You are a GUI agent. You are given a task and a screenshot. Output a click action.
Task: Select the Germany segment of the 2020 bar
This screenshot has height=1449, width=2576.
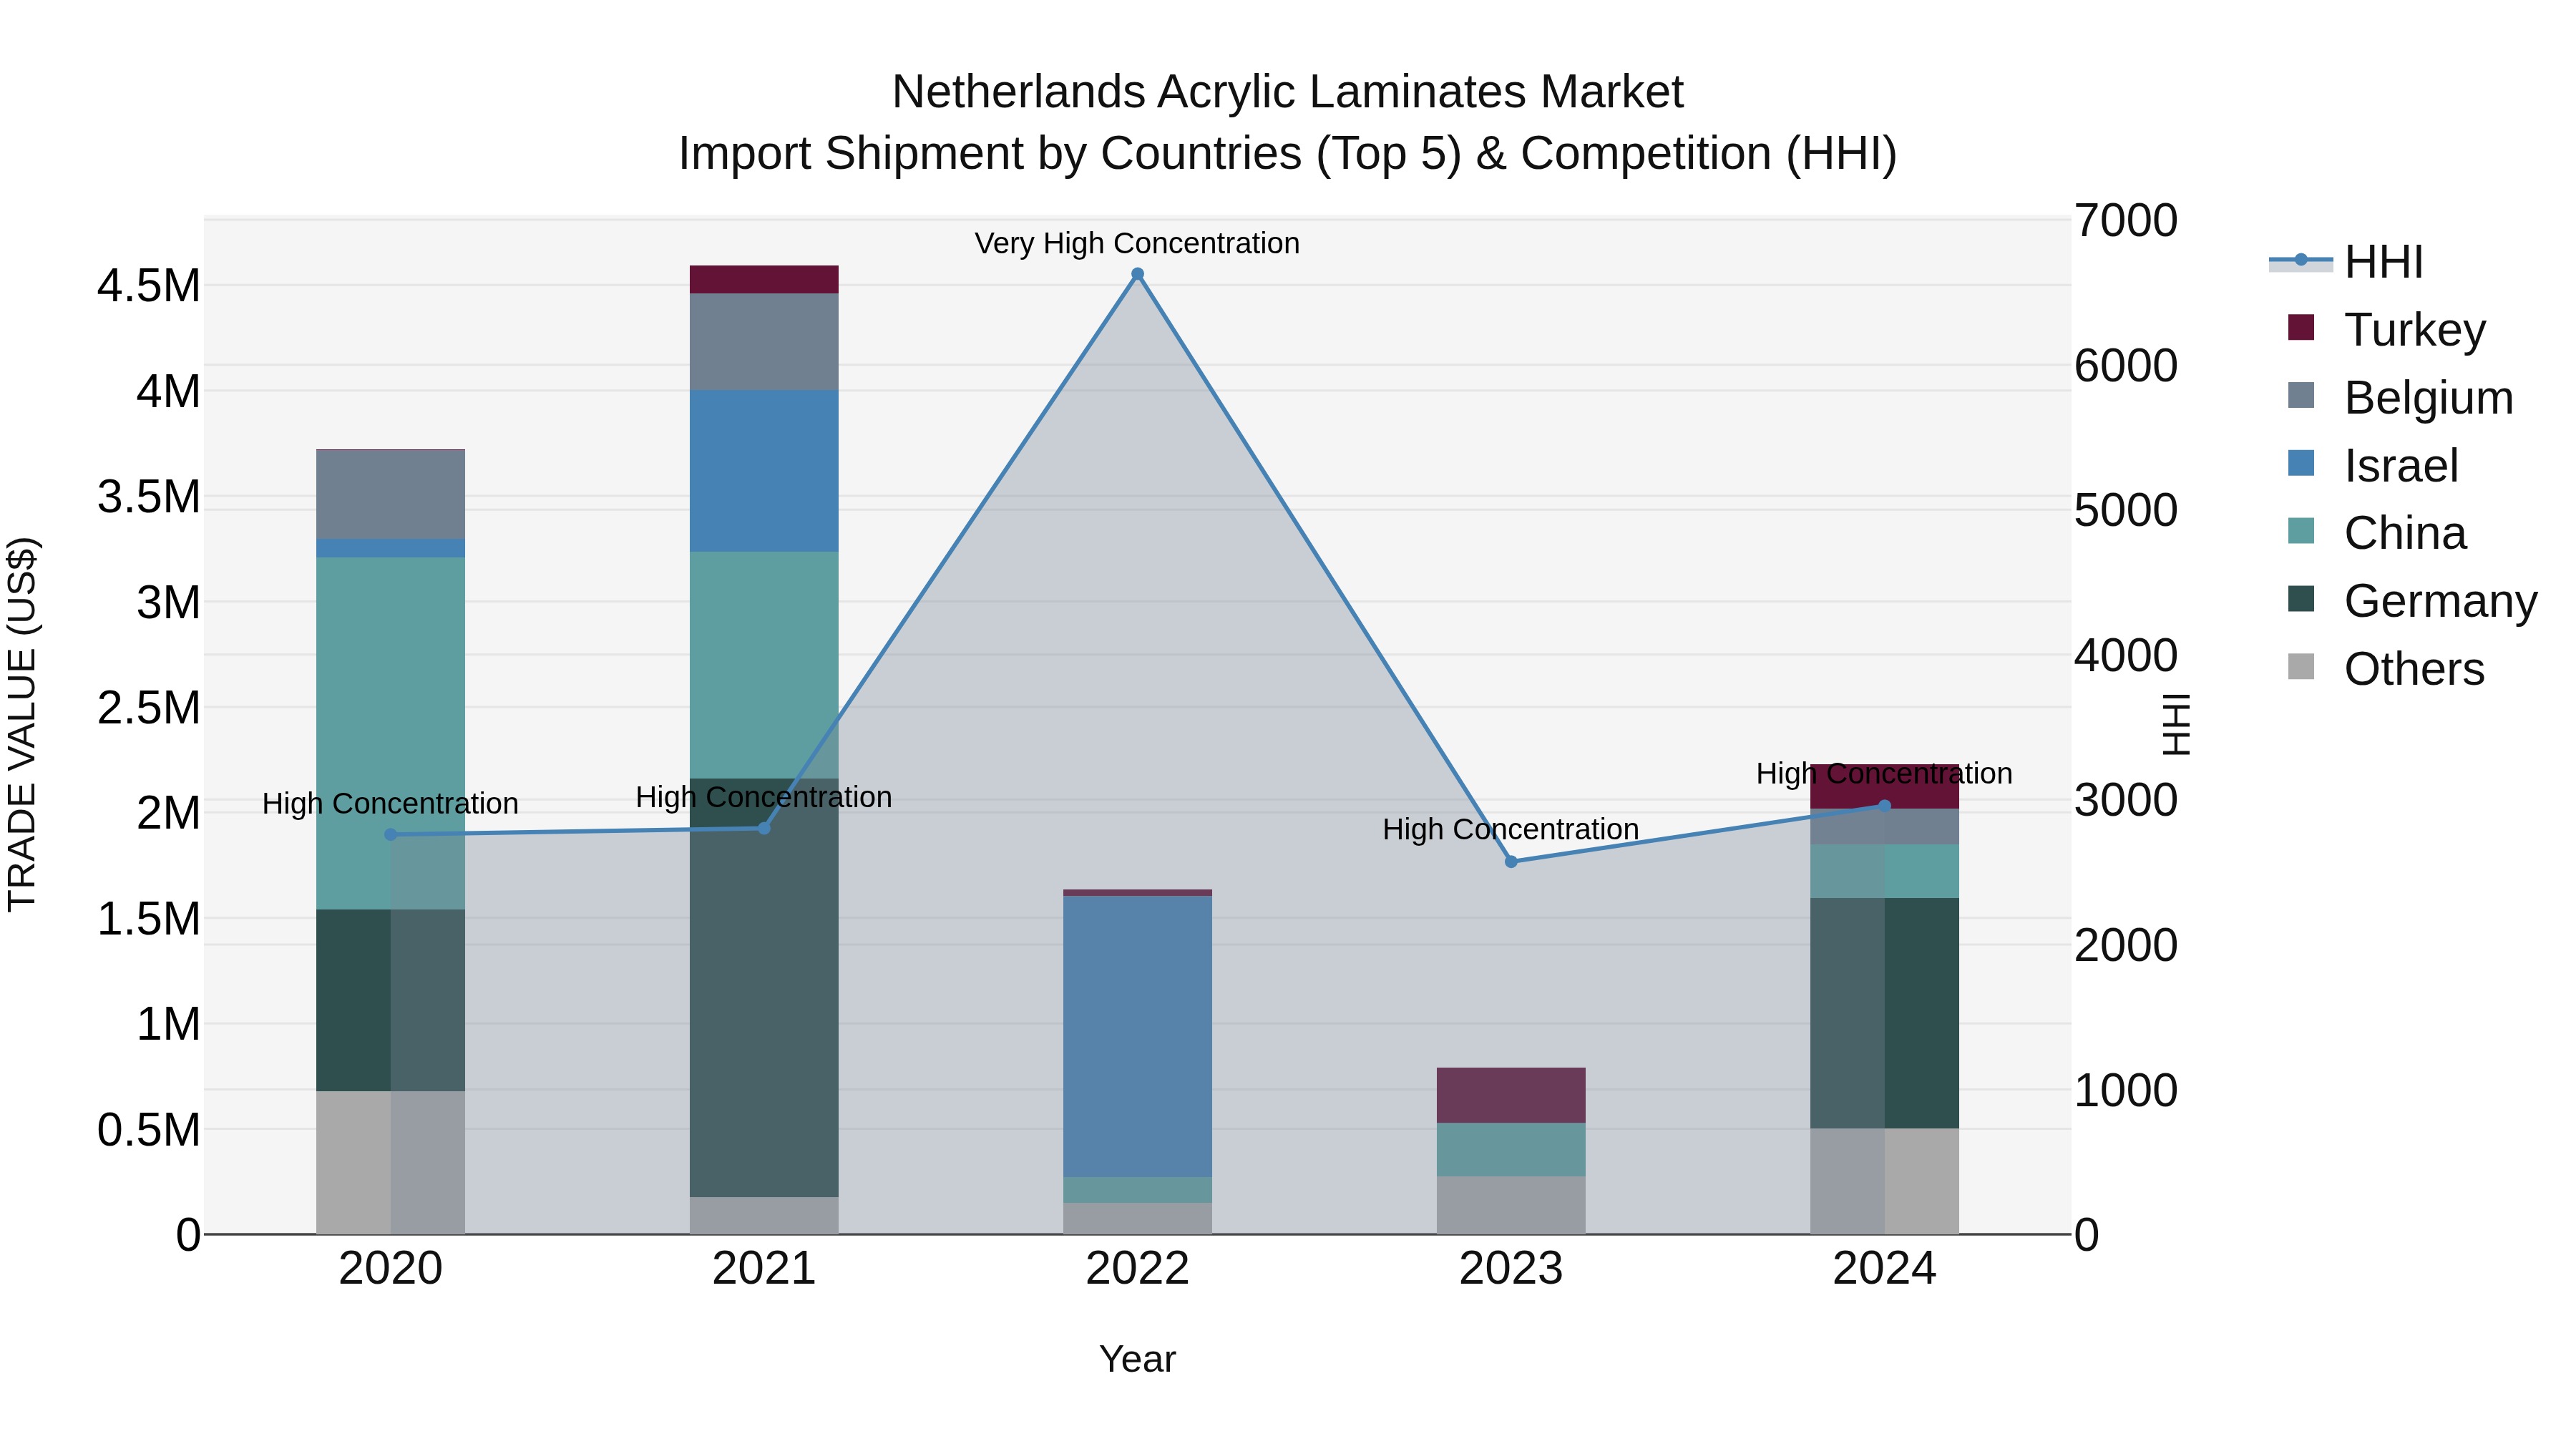pos(390,1000)
